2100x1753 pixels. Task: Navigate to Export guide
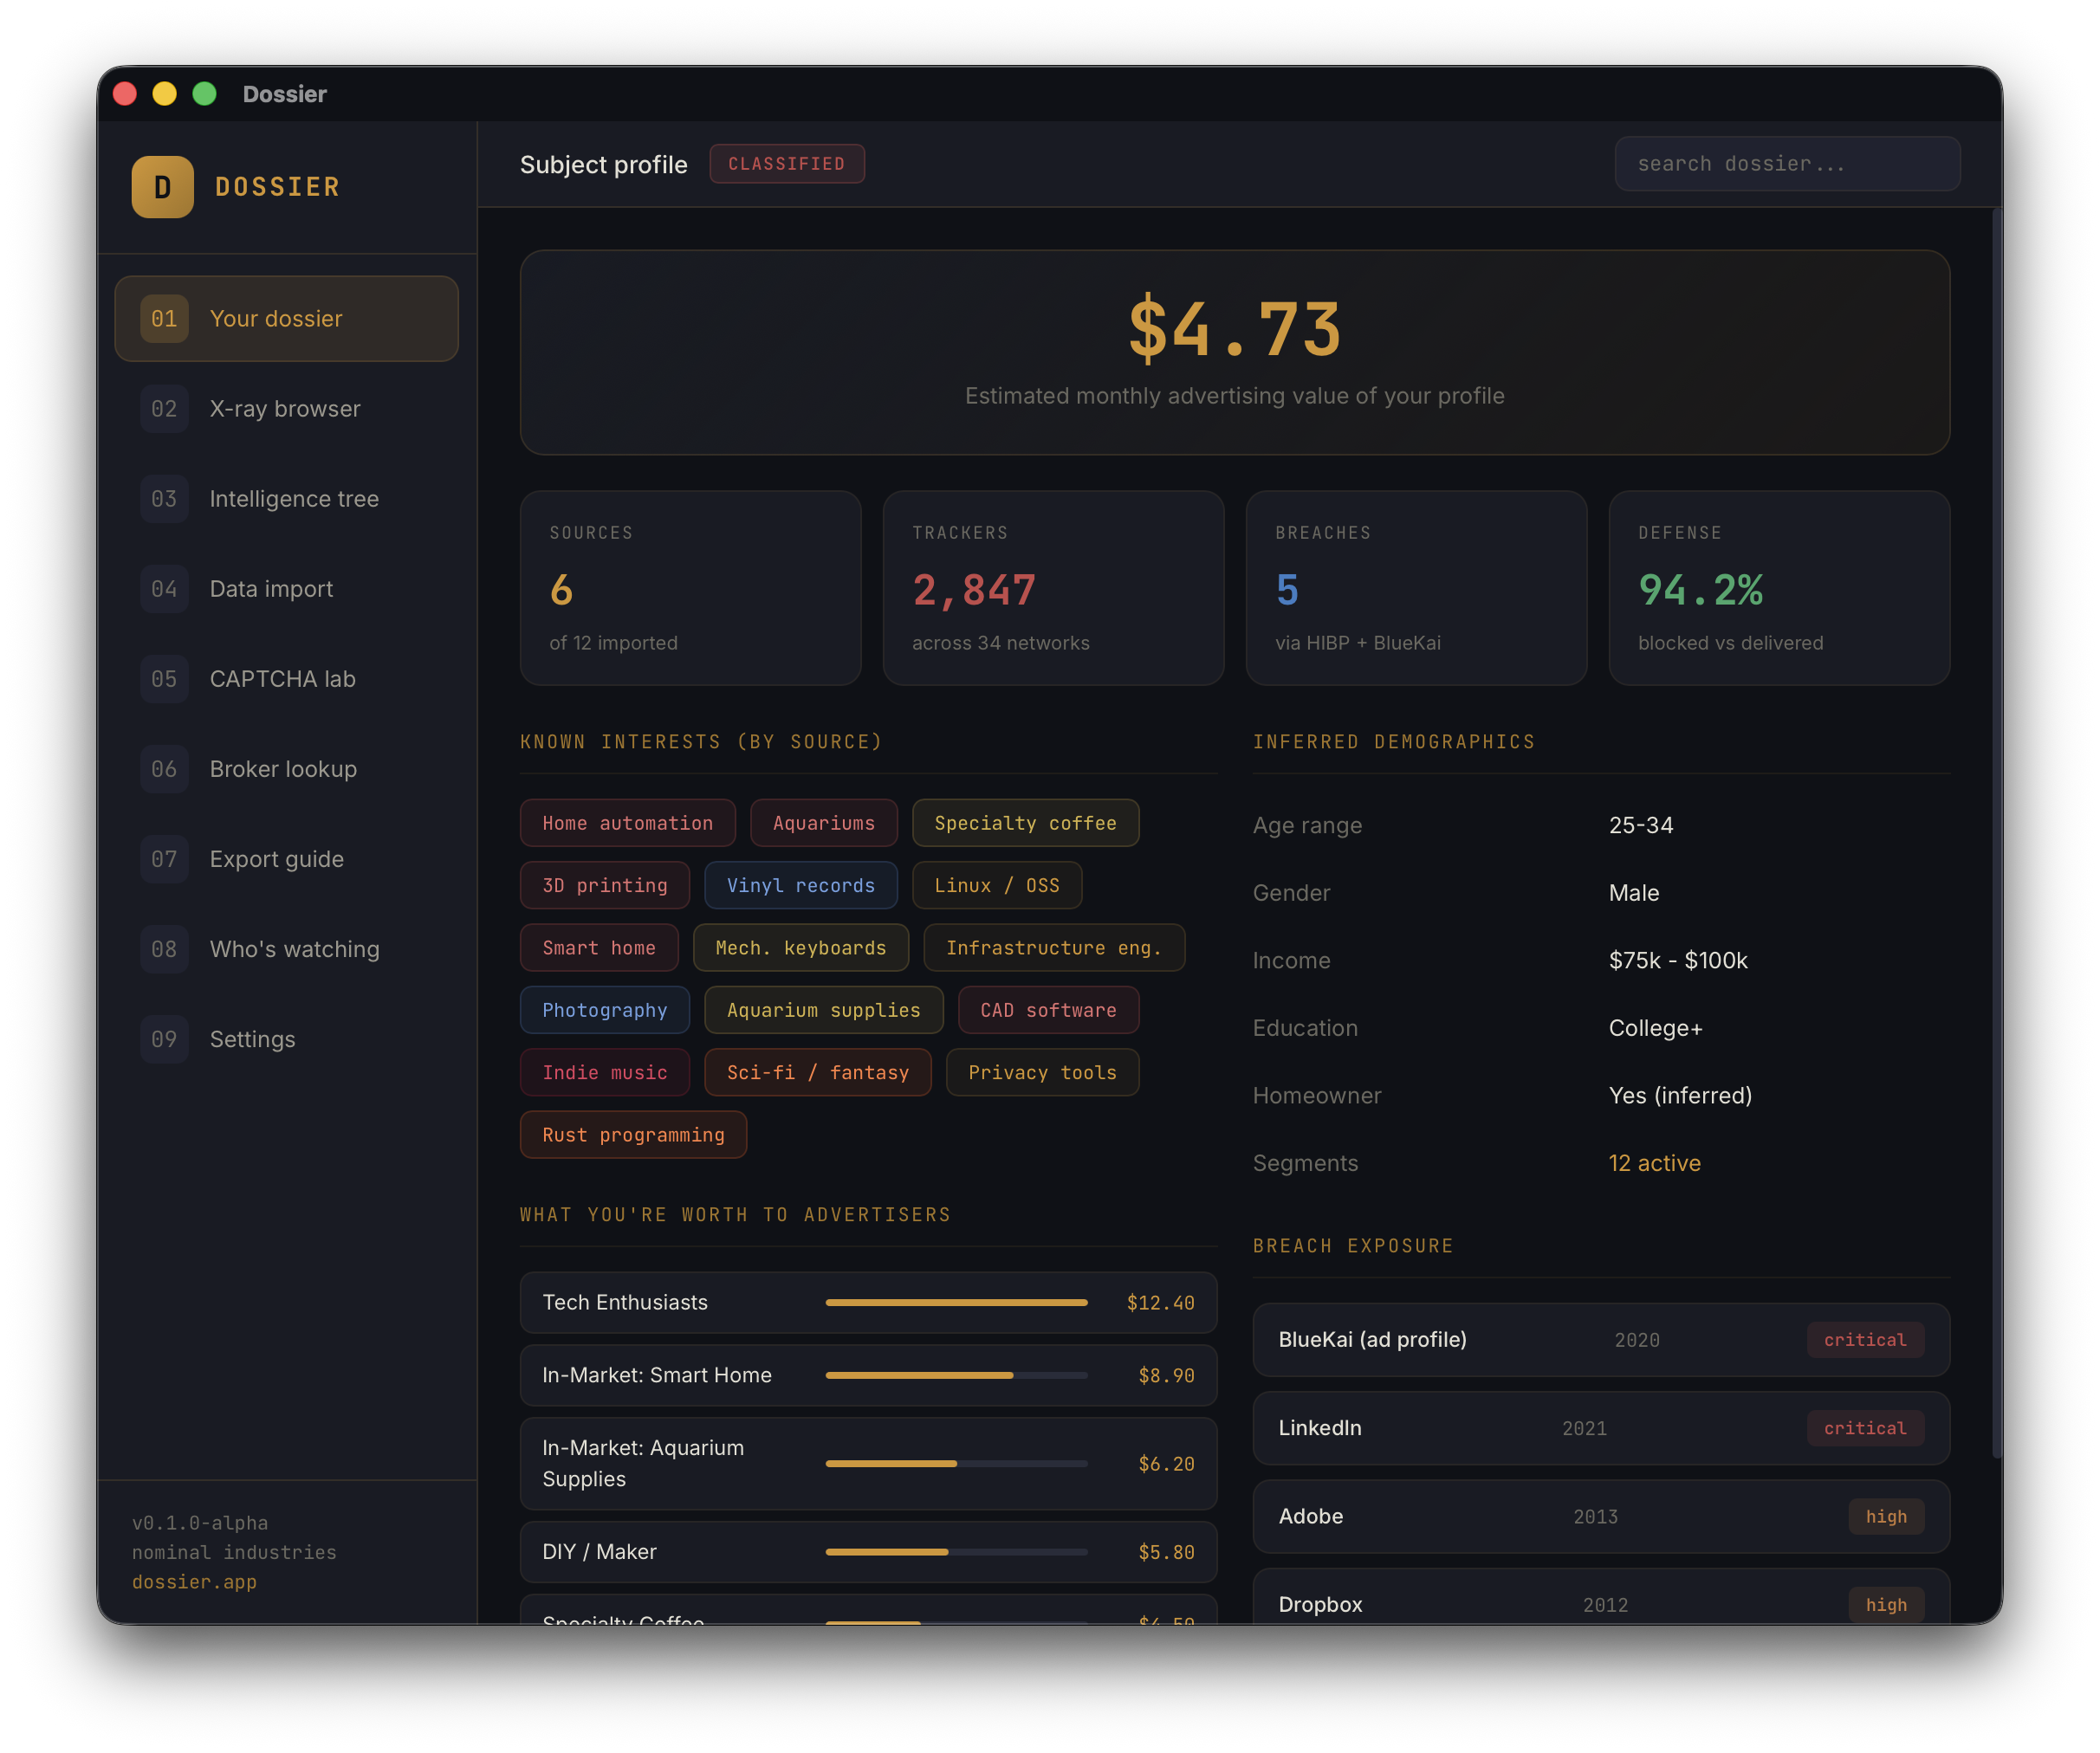point(276,859)
